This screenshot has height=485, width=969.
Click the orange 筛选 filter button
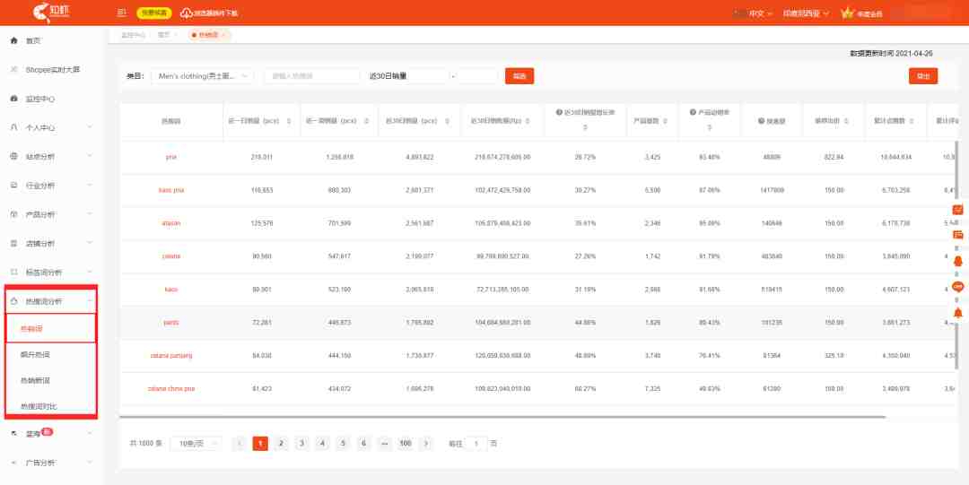pos(519,76)
